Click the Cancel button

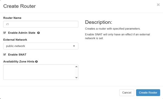click(127, 92)
